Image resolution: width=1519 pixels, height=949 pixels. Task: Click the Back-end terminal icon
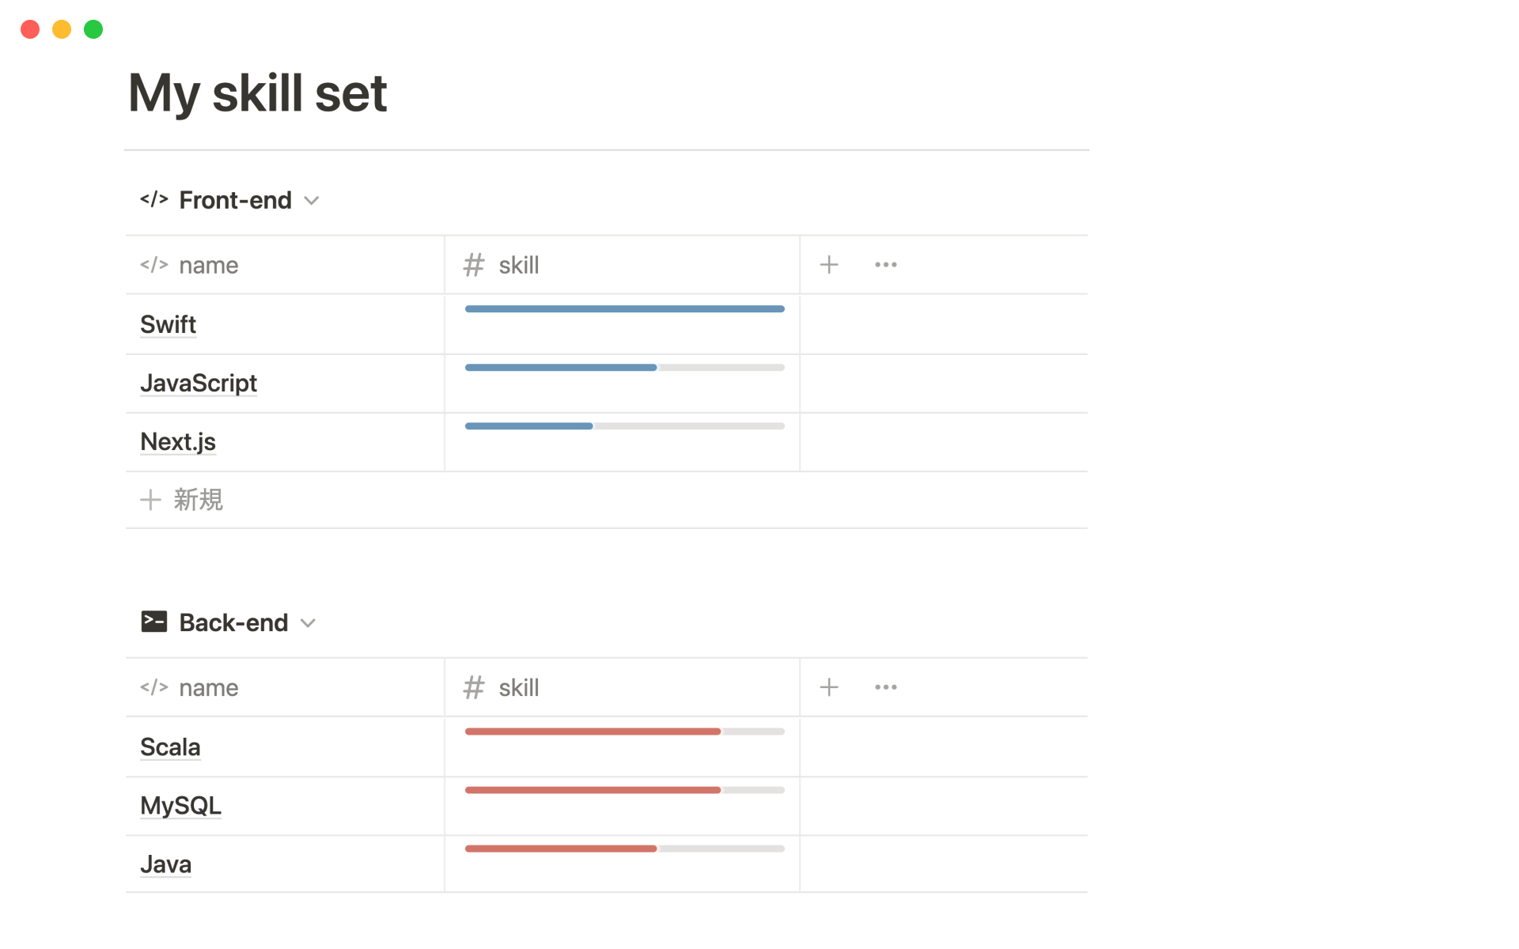[153, 622]
